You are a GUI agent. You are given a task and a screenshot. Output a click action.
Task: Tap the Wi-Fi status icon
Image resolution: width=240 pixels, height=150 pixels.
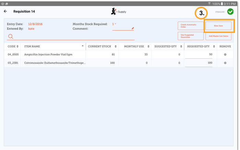(x=209, y=3)
